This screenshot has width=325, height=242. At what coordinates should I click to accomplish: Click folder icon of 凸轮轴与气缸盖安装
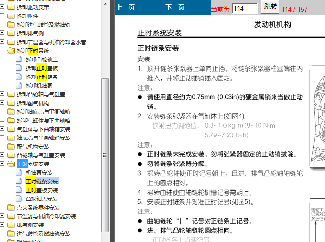[11, 155]
